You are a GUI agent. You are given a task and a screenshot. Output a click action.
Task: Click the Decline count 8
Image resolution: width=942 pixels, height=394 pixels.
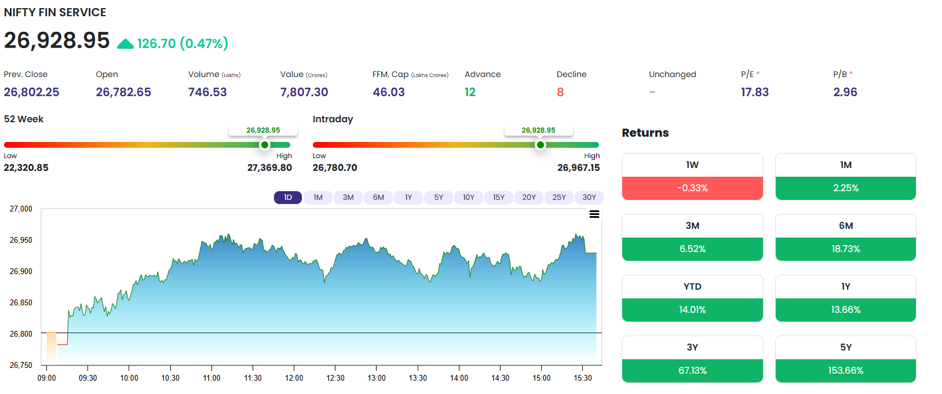point(560,92)
